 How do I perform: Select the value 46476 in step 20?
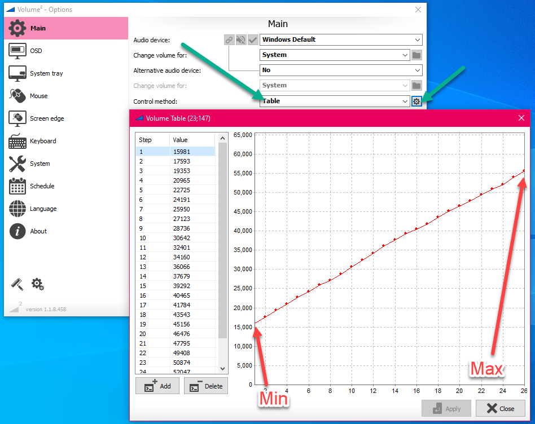pyautogui.click(x=182, y=334)
